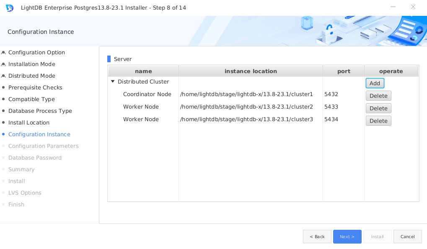Click the Summary step in sidebar
Viewport: 427px width, 249px height.
(x=21, y=170)
